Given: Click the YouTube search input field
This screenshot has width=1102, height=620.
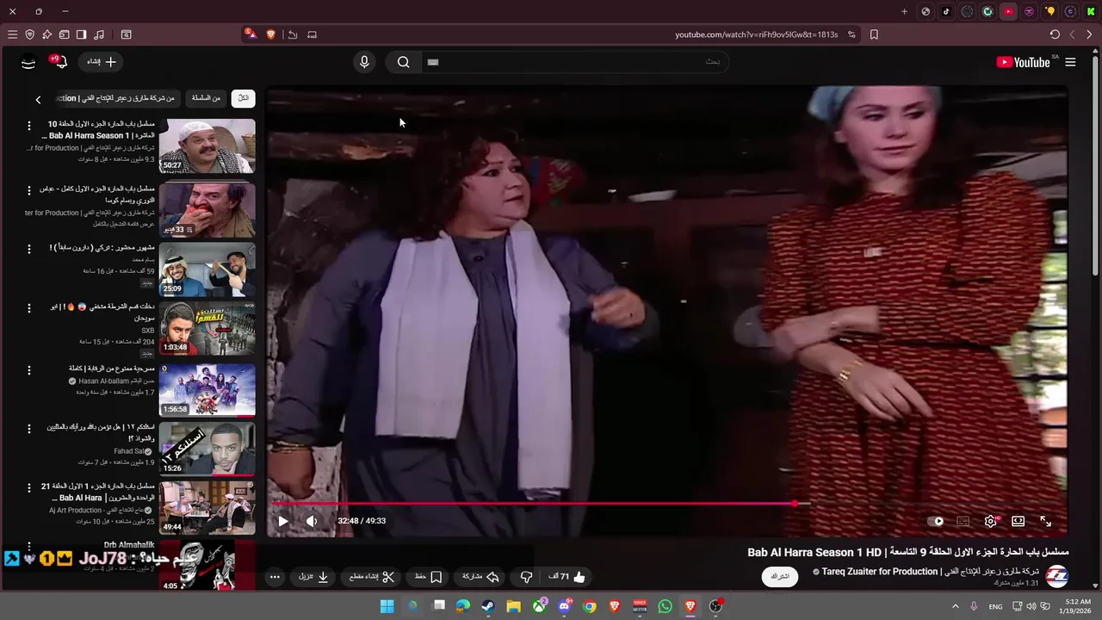Looking at the screenshot, I should (x=574, y=62).
